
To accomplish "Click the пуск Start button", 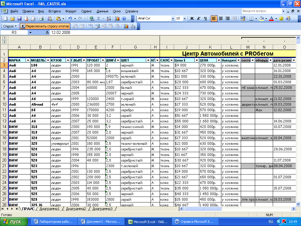I will point(14,222).
